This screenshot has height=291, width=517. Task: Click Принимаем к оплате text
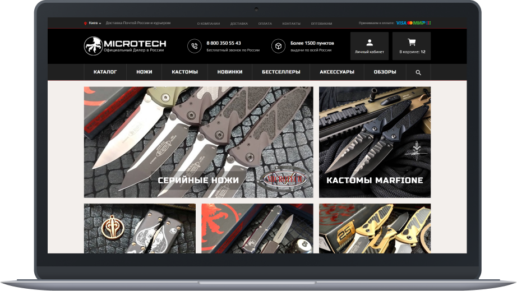point(376,23)
